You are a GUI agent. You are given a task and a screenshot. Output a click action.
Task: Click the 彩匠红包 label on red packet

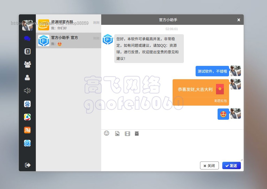(220, 101)
